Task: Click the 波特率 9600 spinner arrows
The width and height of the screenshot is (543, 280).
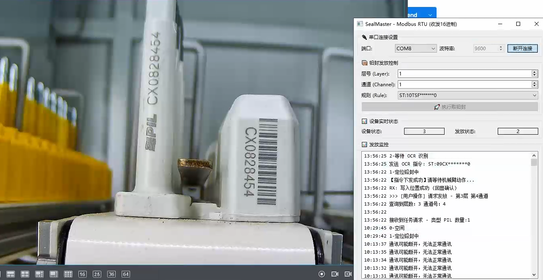Action: (501, 48)
